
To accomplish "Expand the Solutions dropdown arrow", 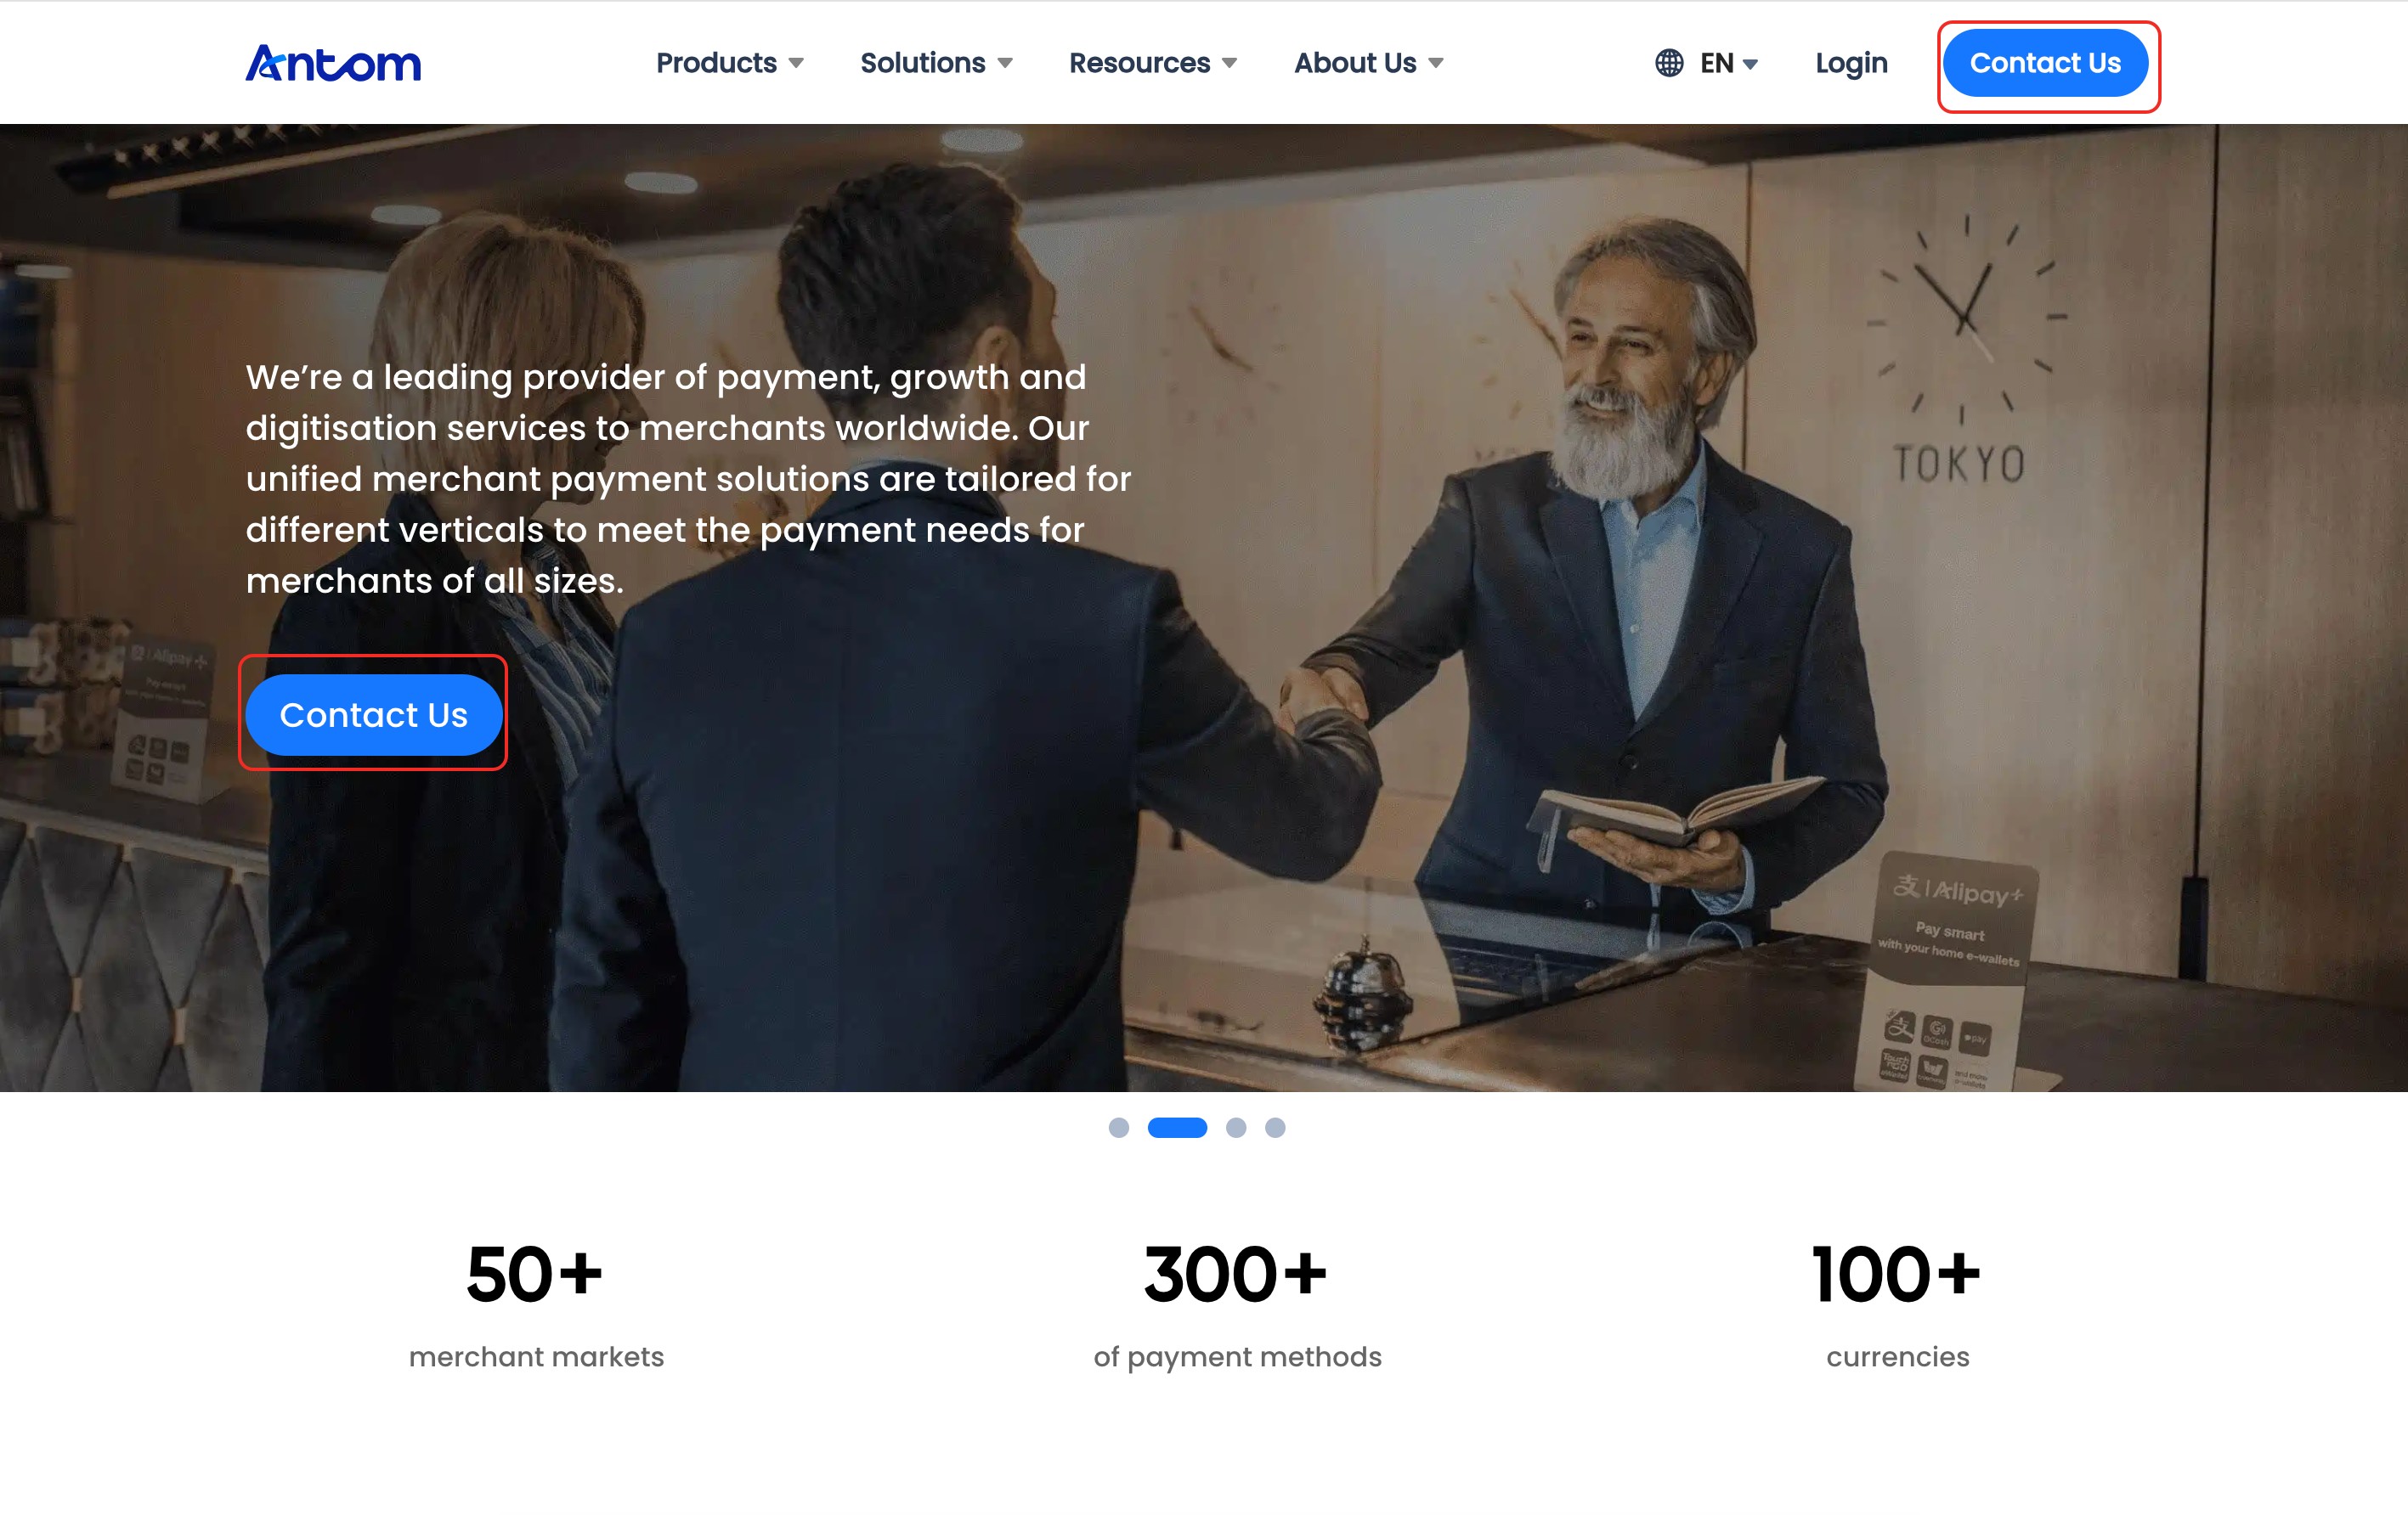I will pyautogui.click(x=1005, y=63).
